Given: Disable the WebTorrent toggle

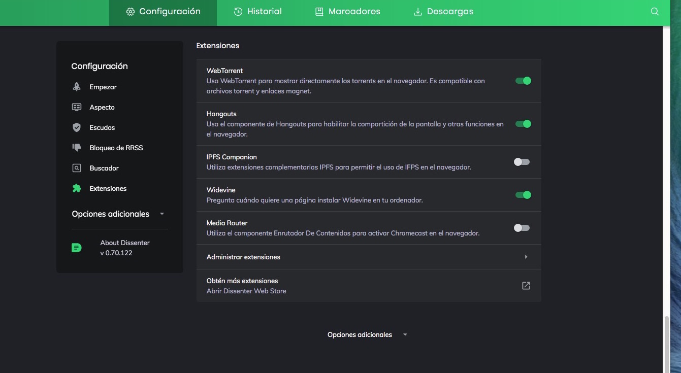Looking at the screenshot, I should [523, 81].
